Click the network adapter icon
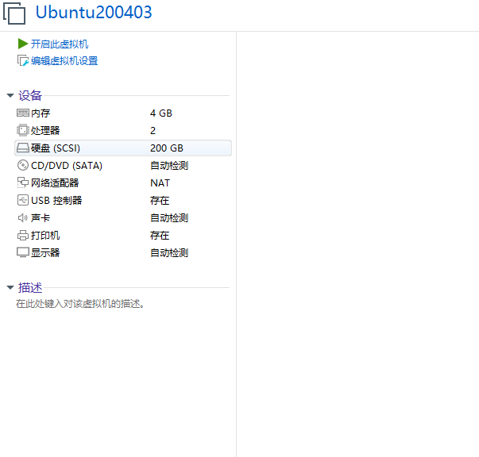Screen dimensions: 479x457 tap(23, 182)
